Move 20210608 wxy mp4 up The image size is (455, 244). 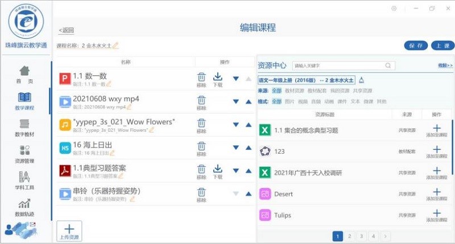[249, 102]
